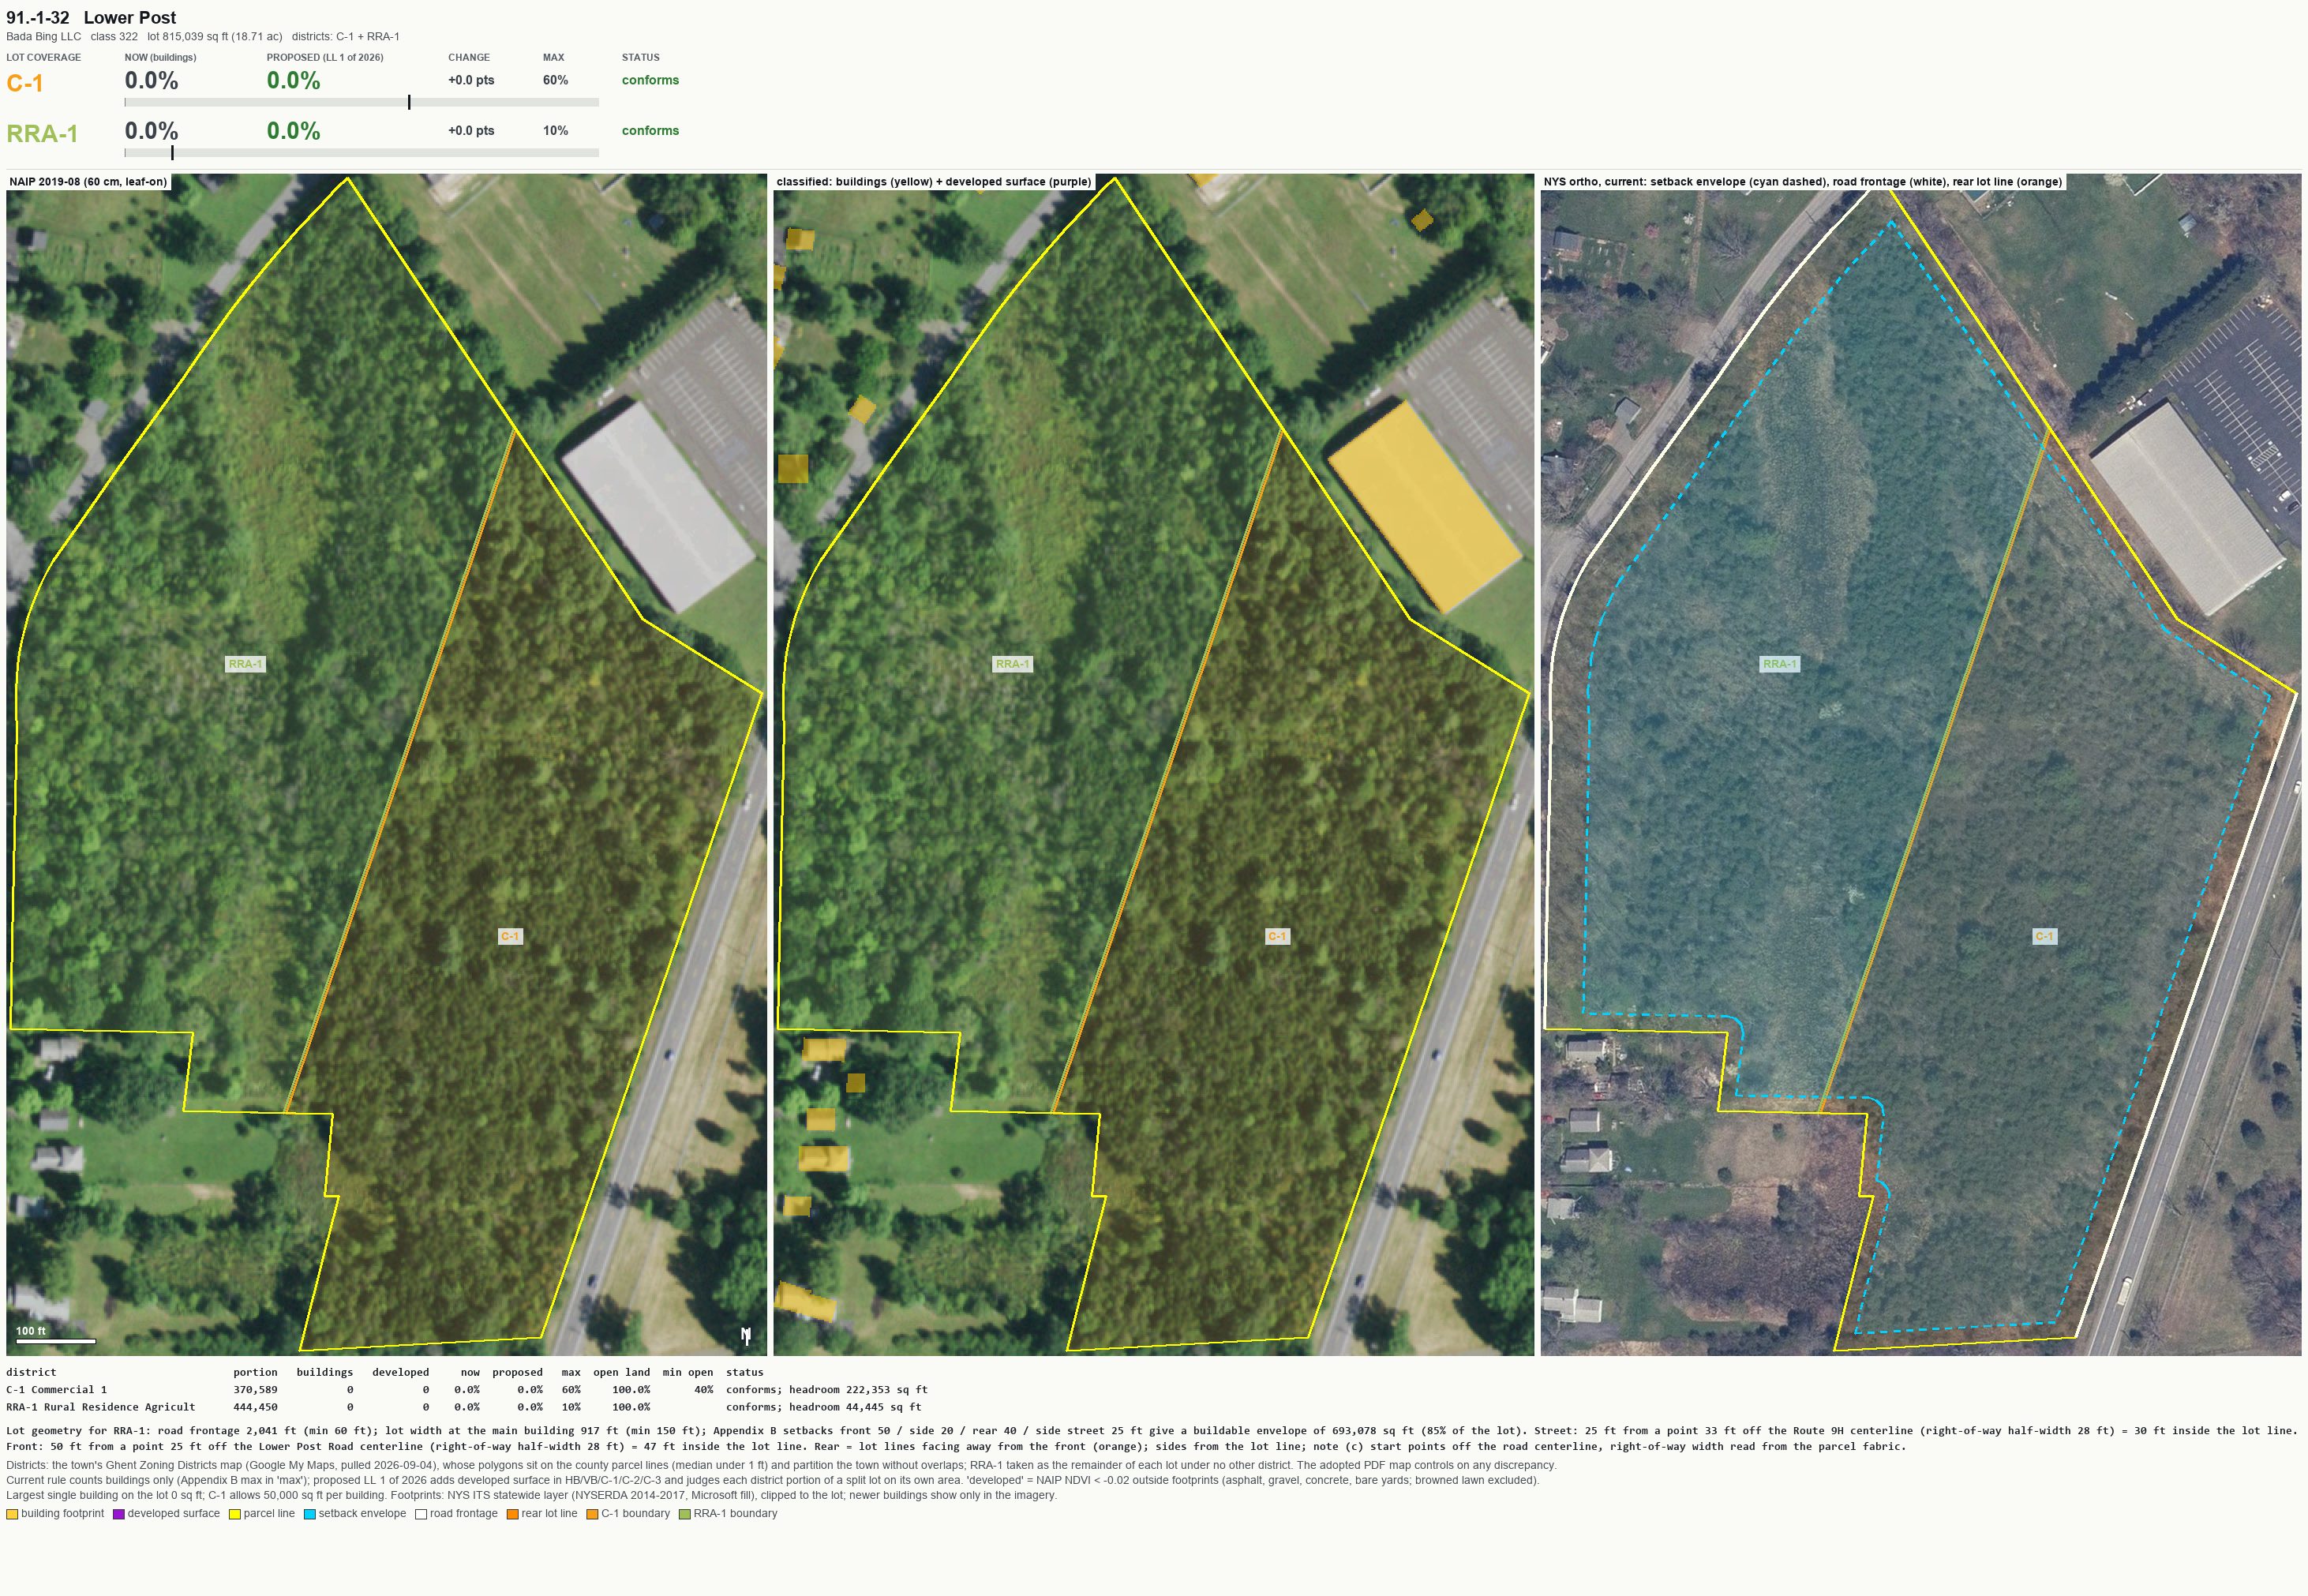Image resolution: width=2308 pixels, height=1596 pixels.
Task: Click the green RRA-1 district heading
Action: [x=42, y=134]
